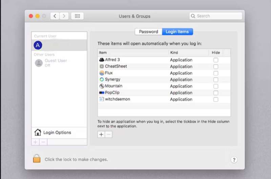The height and width of the screenshot is (179, 271).
Task: Click the CheatSheet app icon
Action: point(102,66)
